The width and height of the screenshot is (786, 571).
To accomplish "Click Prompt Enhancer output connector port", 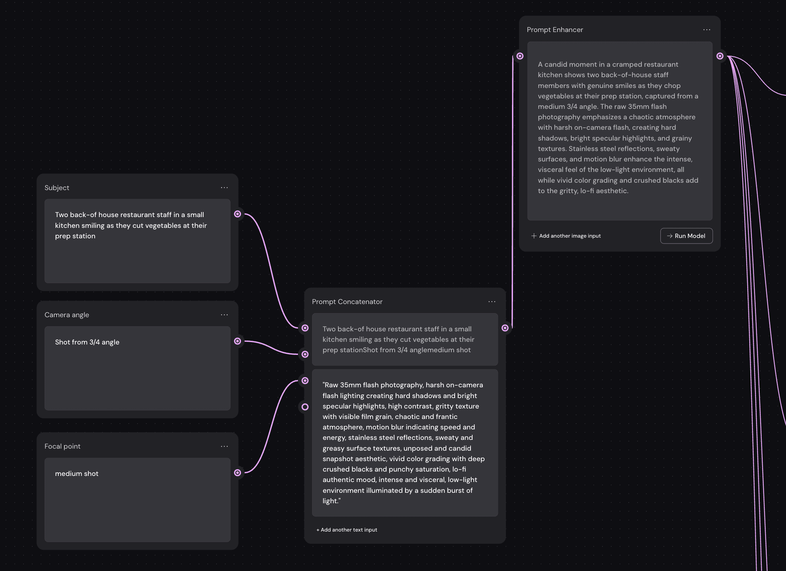I will [x=720, y=56].
